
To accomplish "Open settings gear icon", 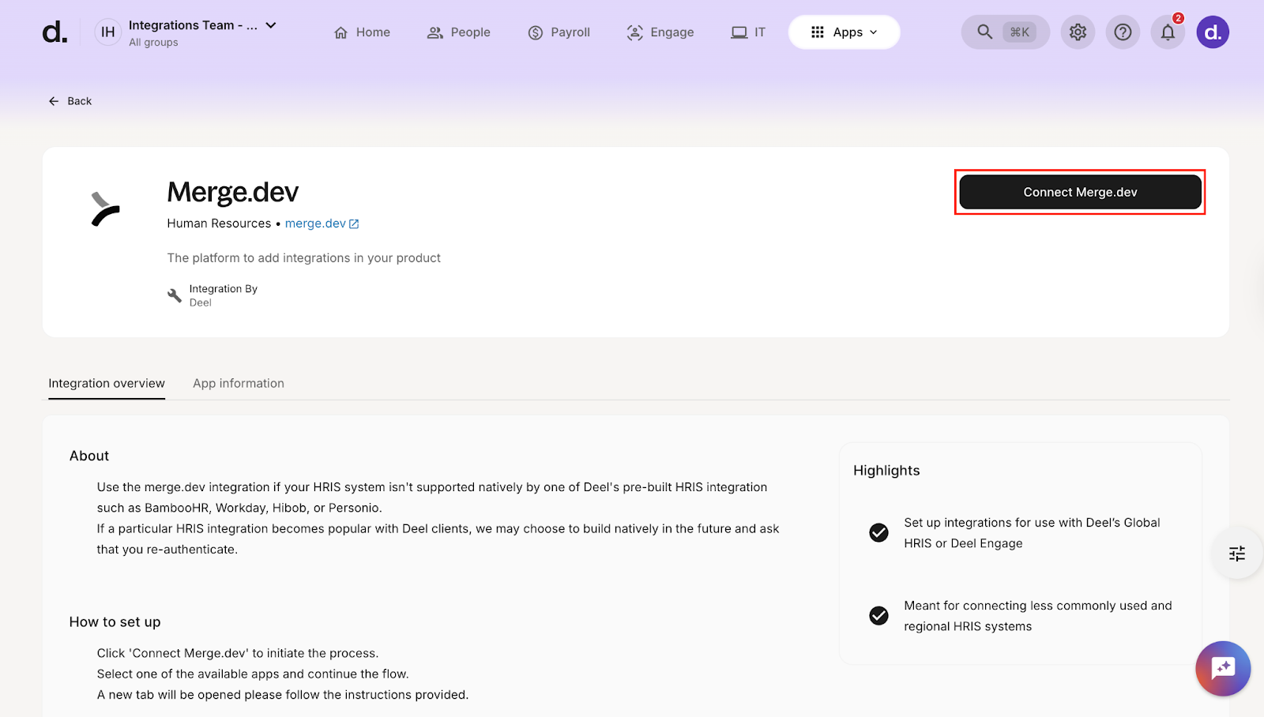I will tap(1078, 32).
